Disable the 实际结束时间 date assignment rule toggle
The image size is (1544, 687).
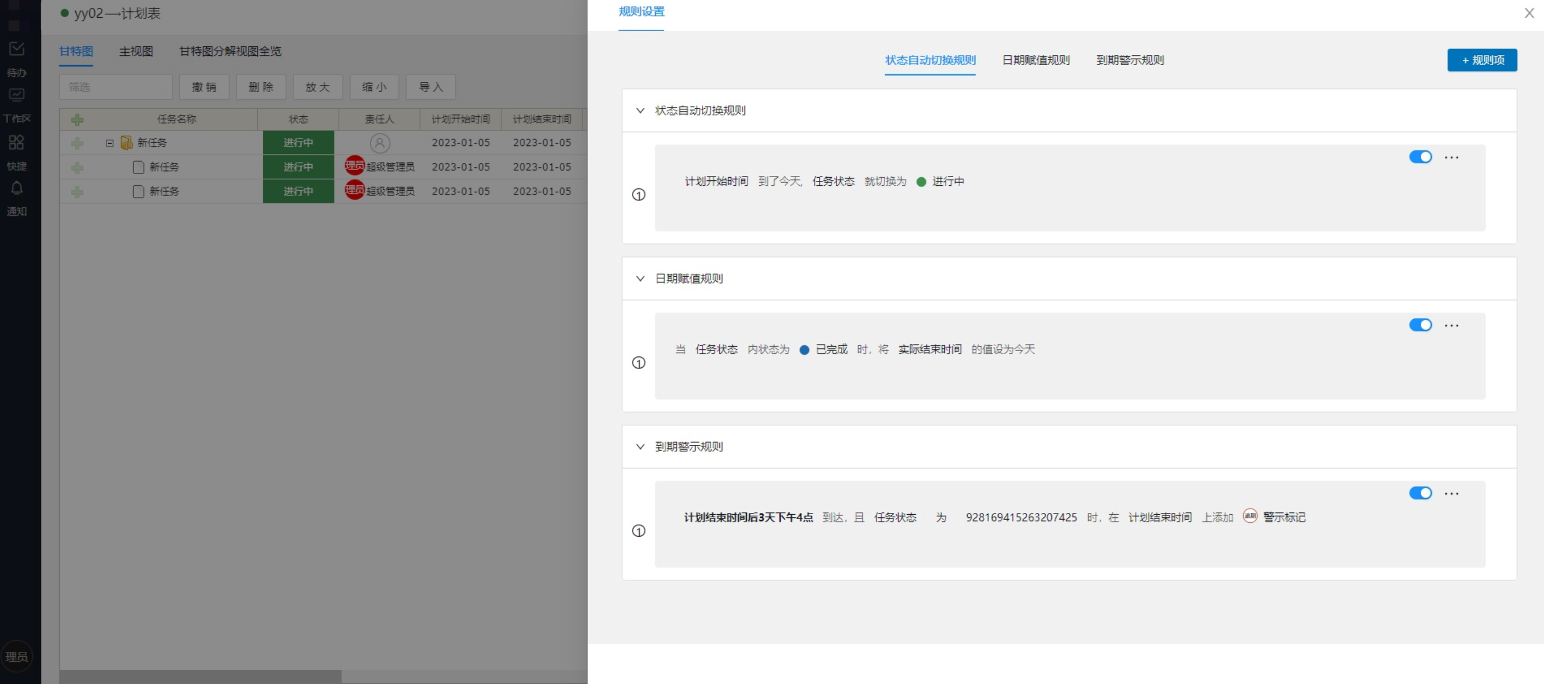(x=1421, y=326)
